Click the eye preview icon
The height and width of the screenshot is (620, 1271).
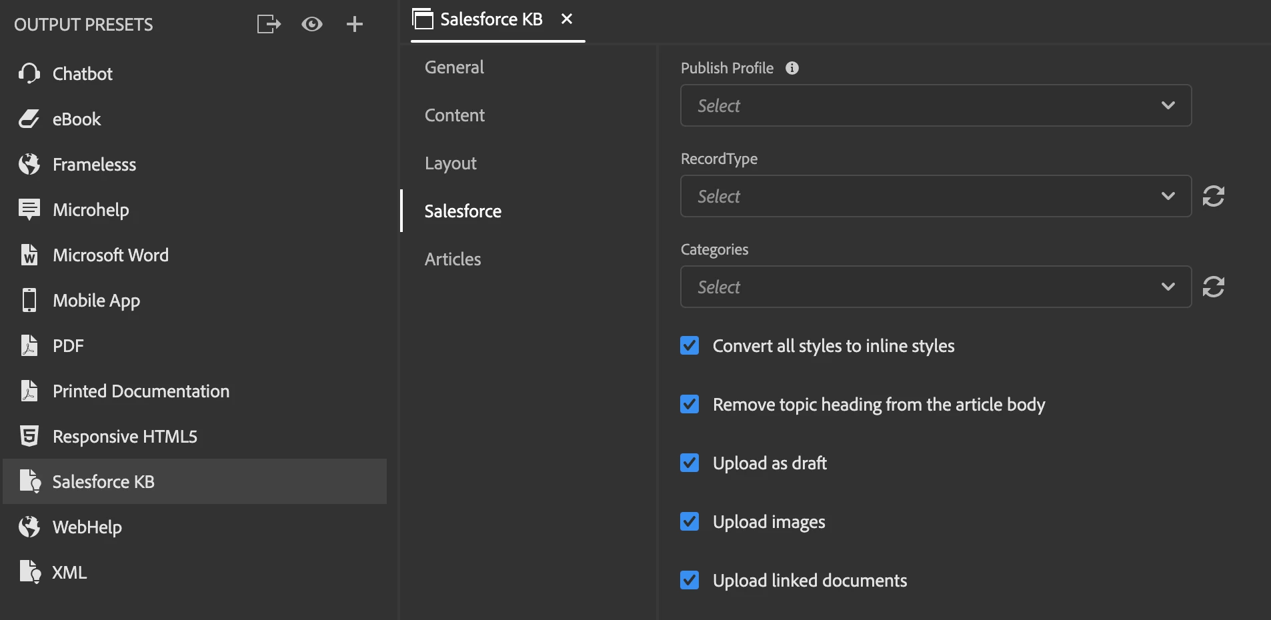point(311,25)
